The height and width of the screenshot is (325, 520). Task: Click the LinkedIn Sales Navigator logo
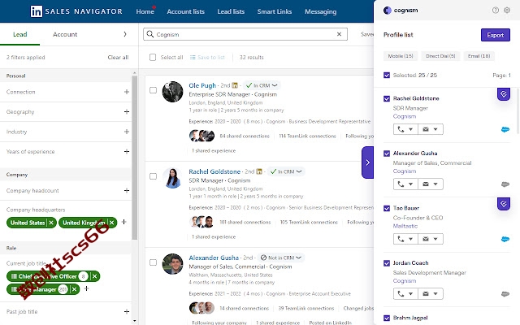(x=76, y=11)
